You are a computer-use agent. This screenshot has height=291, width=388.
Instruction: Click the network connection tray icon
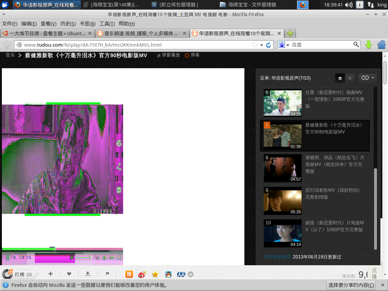(x=371, y=5)
